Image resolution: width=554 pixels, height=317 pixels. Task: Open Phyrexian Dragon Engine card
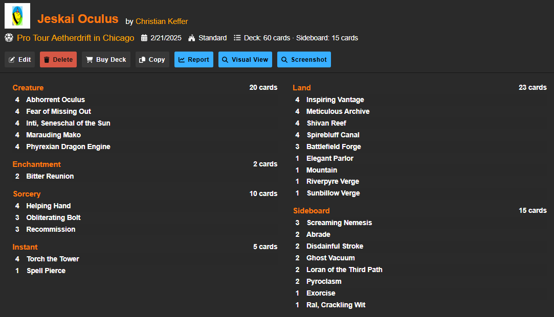[x=68, y=147]
